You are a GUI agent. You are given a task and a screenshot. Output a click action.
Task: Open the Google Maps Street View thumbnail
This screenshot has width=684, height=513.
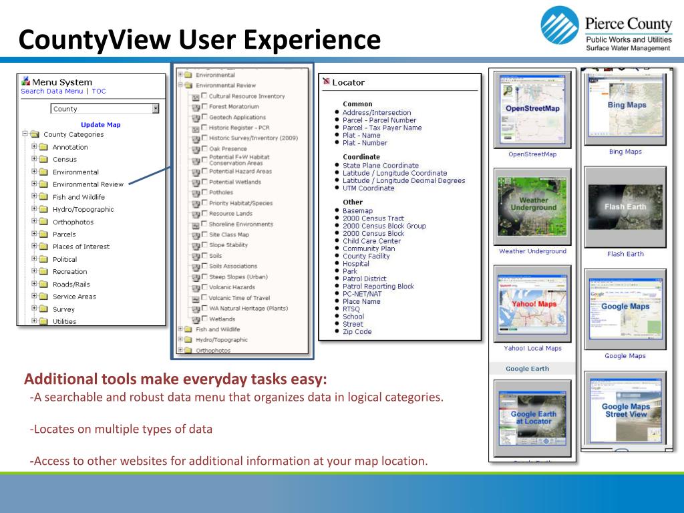coord(625,408)
